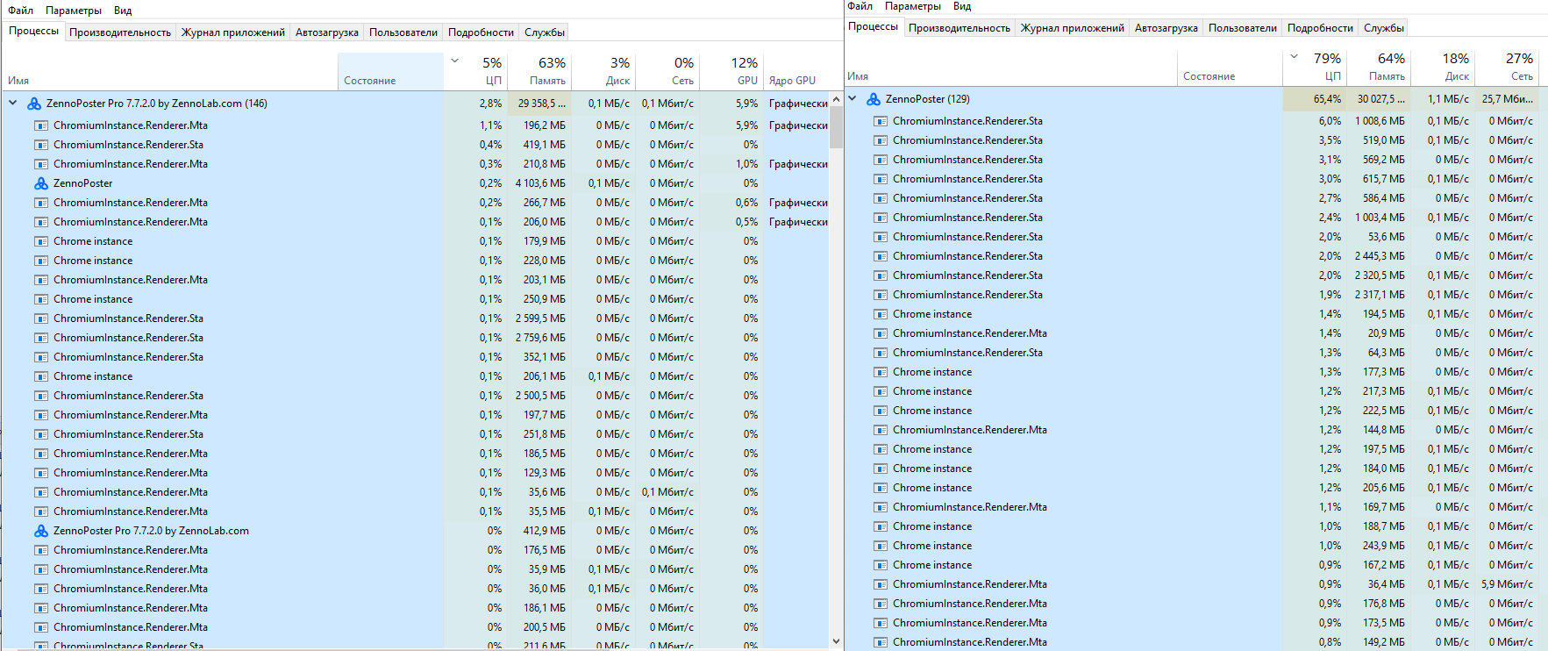Select icon of Chrome instance row with 179,9 МБ
Screen dimensions: 1548x651
(41, 241)
